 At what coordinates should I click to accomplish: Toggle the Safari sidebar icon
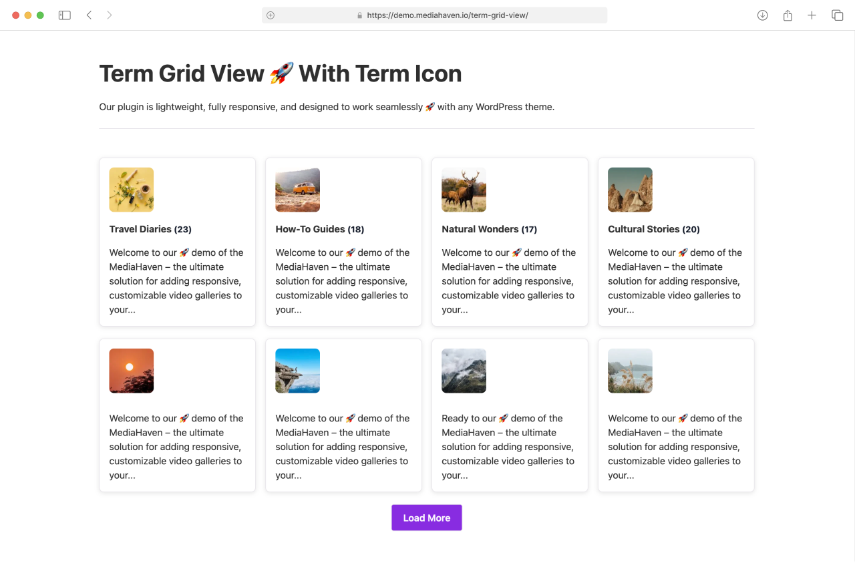pos(65,15)
